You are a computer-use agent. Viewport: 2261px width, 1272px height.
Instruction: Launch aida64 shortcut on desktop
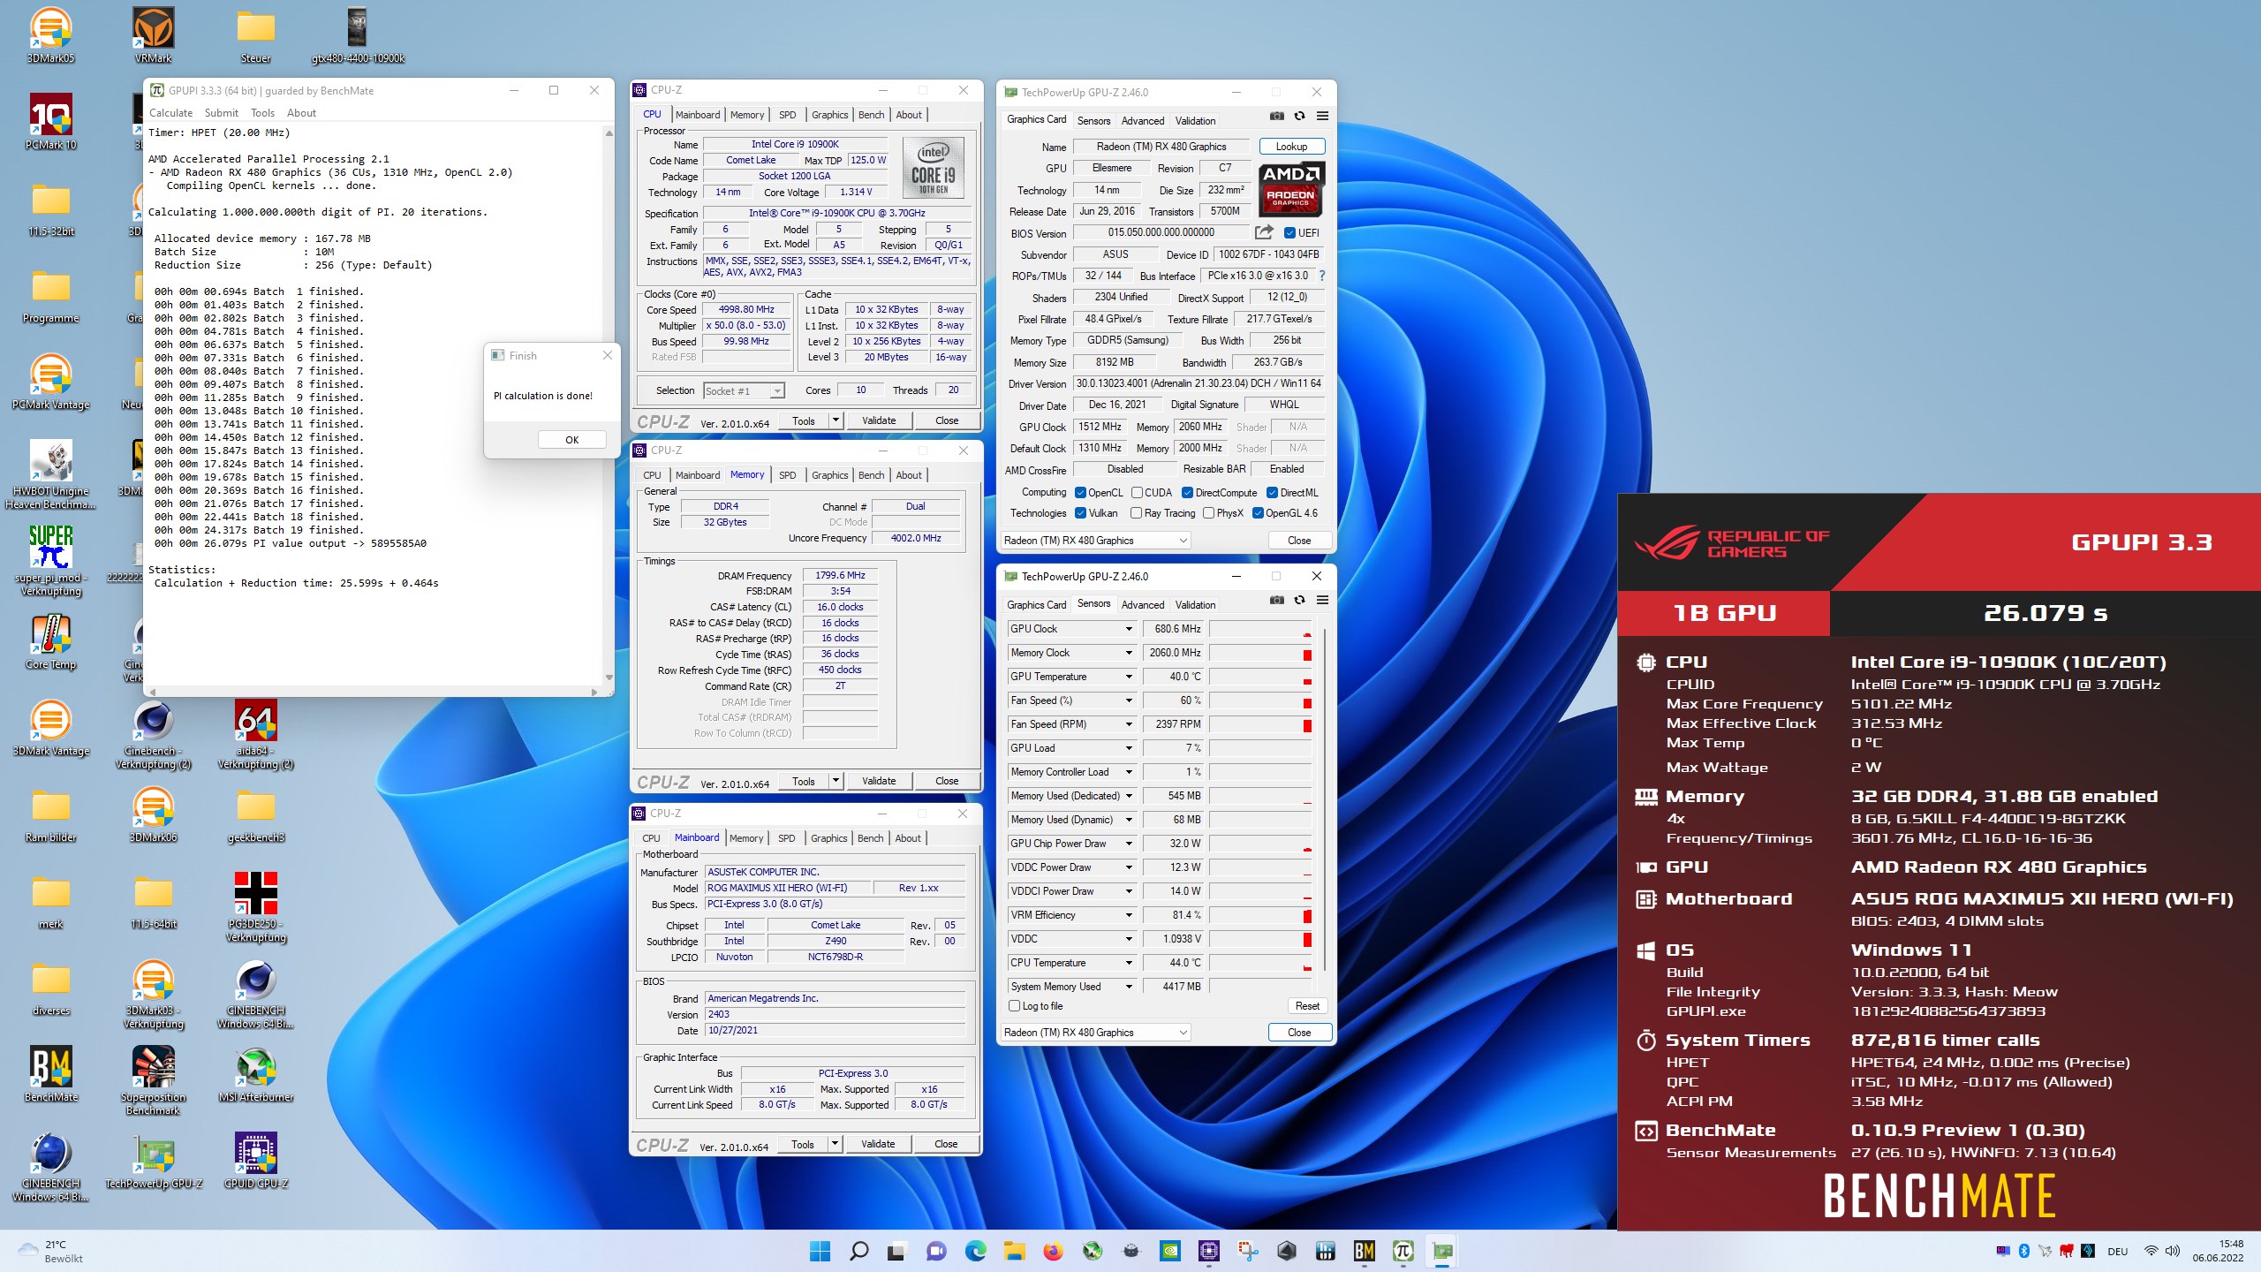pos(255,733)
